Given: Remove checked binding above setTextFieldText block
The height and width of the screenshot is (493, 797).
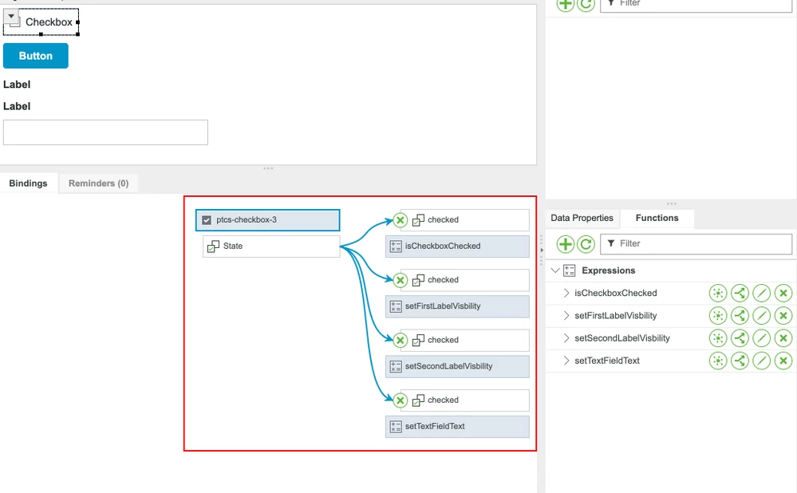Looking at the screenshot, I should 400,400.
